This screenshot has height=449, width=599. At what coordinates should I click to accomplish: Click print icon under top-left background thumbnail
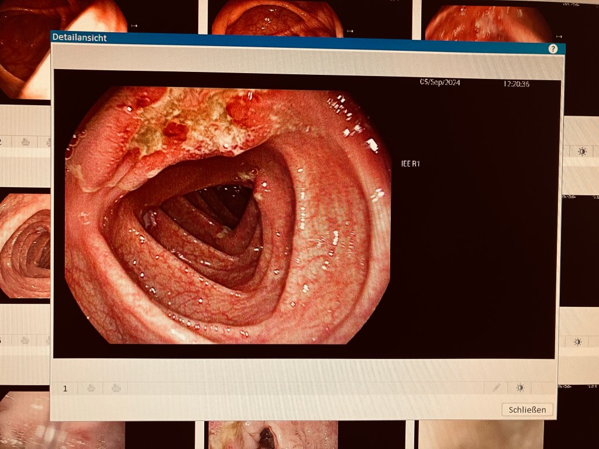[x=25, y=141]
